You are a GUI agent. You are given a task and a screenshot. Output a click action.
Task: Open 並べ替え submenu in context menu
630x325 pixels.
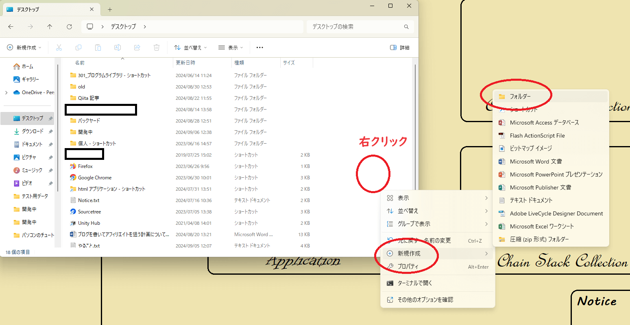click(x=438, y=211)
